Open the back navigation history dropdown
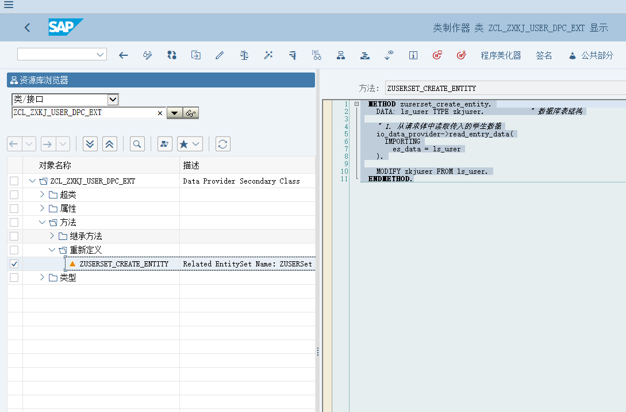626x412 pixels. 29,144
